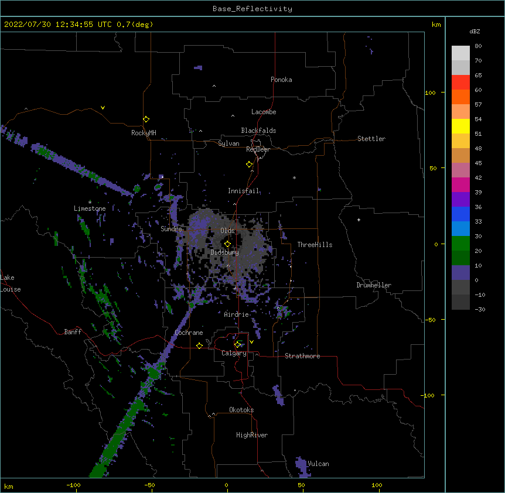Click the white plus marker north of Drumheller
The image size is (505, 493).
(x=359, y=220)
